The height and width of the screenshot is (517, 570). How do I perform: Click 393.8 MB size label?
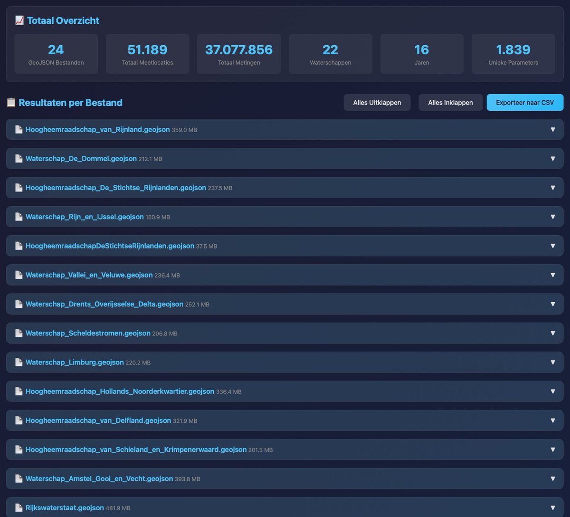[187, 479]
